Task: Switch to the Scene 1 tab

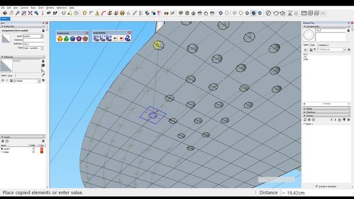Action: (5, 19)
